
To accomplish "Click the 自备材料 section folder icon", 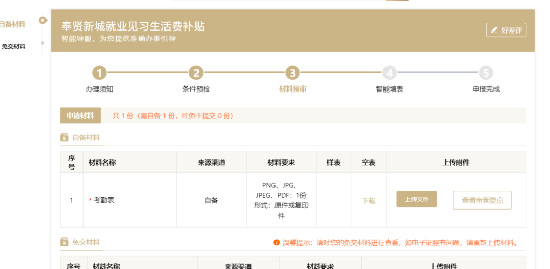I will point(64,137).
